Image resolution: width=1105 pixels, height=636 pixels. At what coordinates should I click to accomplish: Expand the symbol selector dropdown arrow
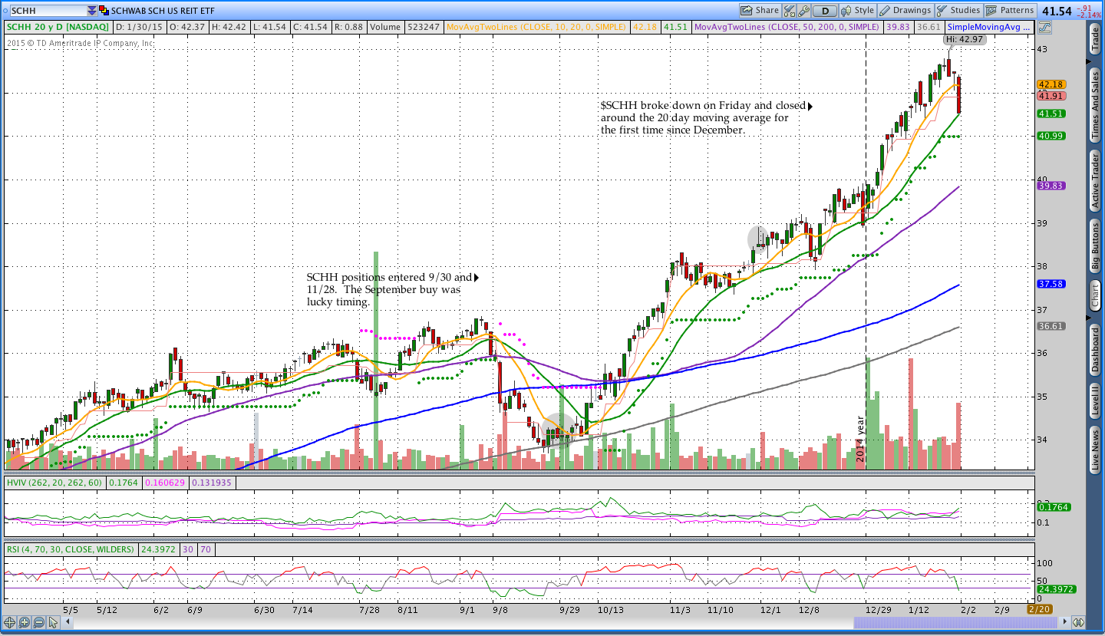pyautogui.click(x=92, y=11)
